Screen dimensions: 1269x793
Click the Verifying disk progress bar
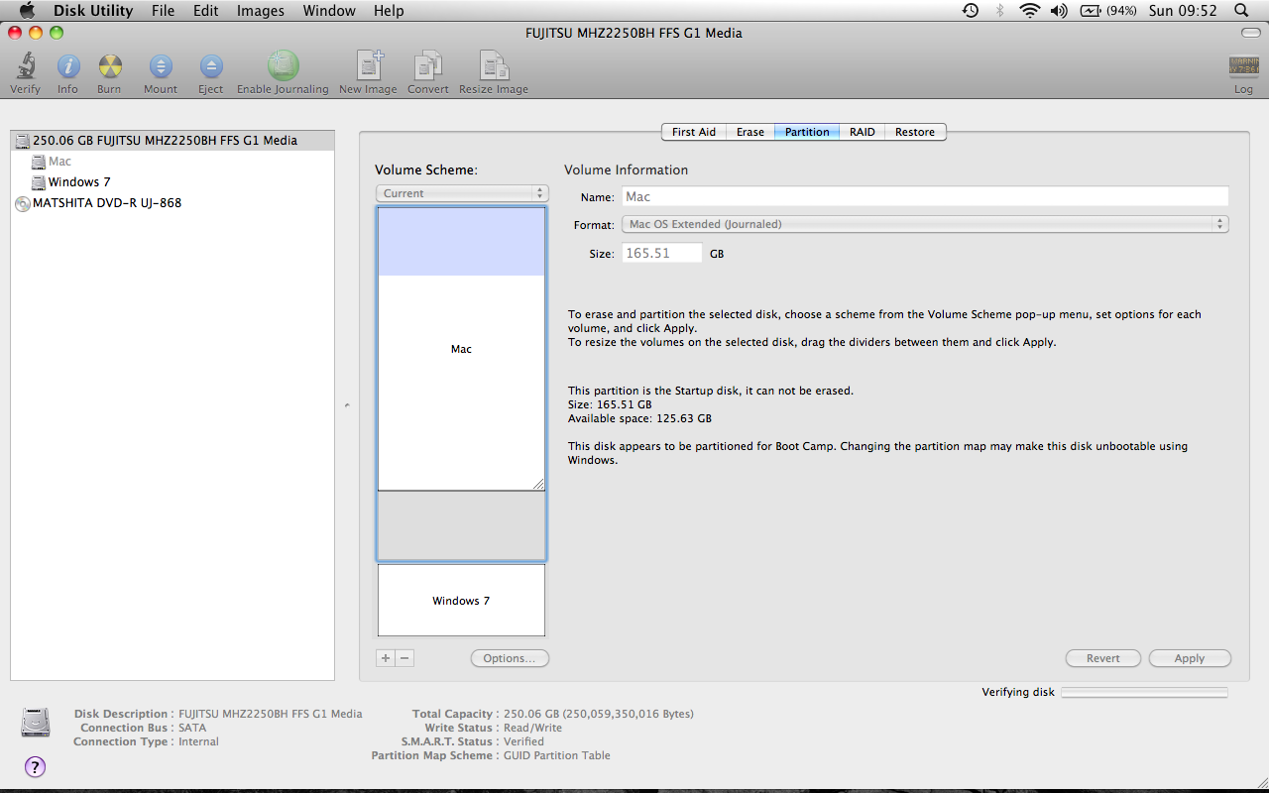1144,692
